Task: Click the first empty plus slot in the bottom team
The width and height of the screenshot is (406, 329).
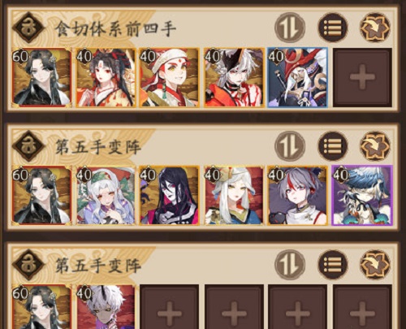Action: coord(170,306)
